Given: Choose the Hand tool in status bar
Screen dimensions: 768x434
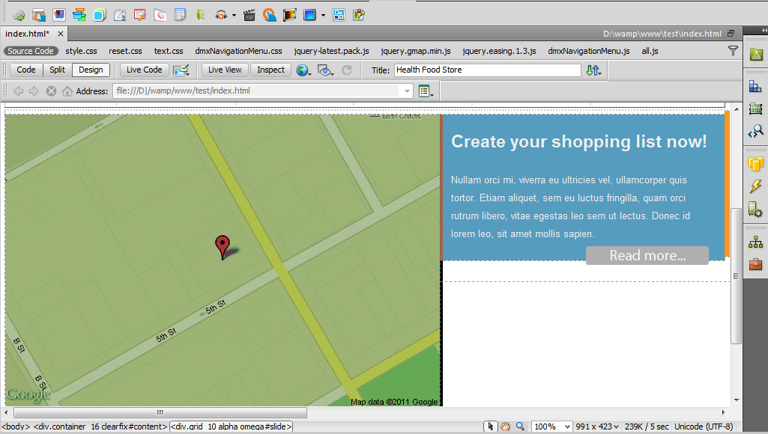Looking at the screenshot, I should tap(506, 427).
